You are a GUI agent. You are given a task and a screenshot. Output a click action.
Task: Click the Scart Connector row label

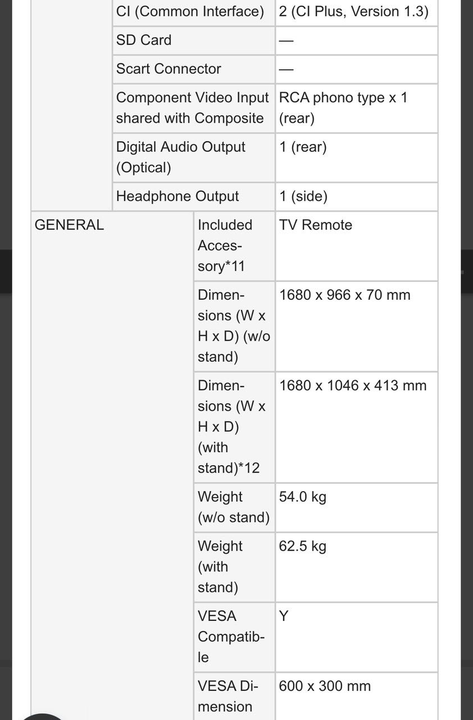pyautogui.click(x=169, y=69)
